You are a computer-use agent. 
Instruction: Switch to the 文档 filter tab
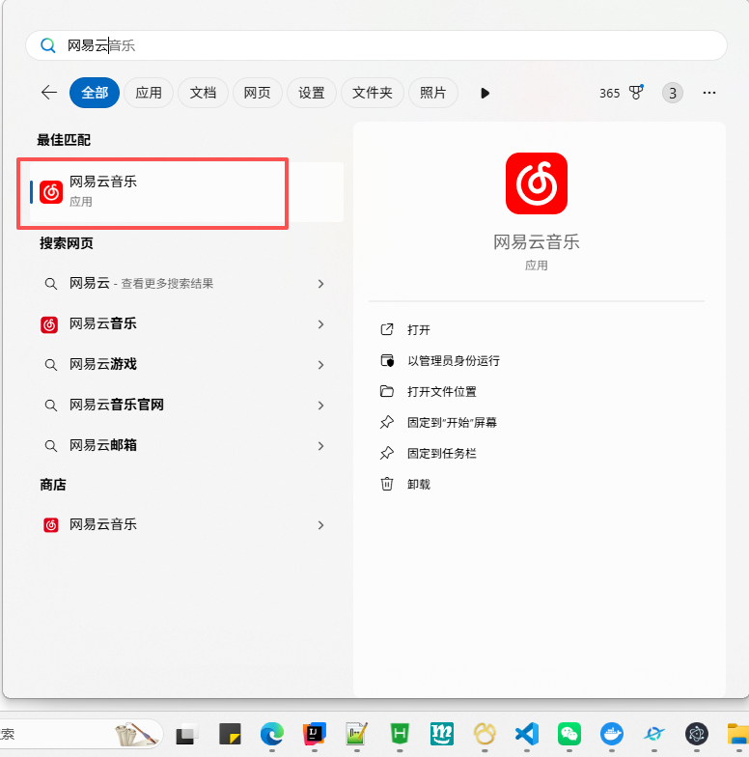click(x=203, y=93)
